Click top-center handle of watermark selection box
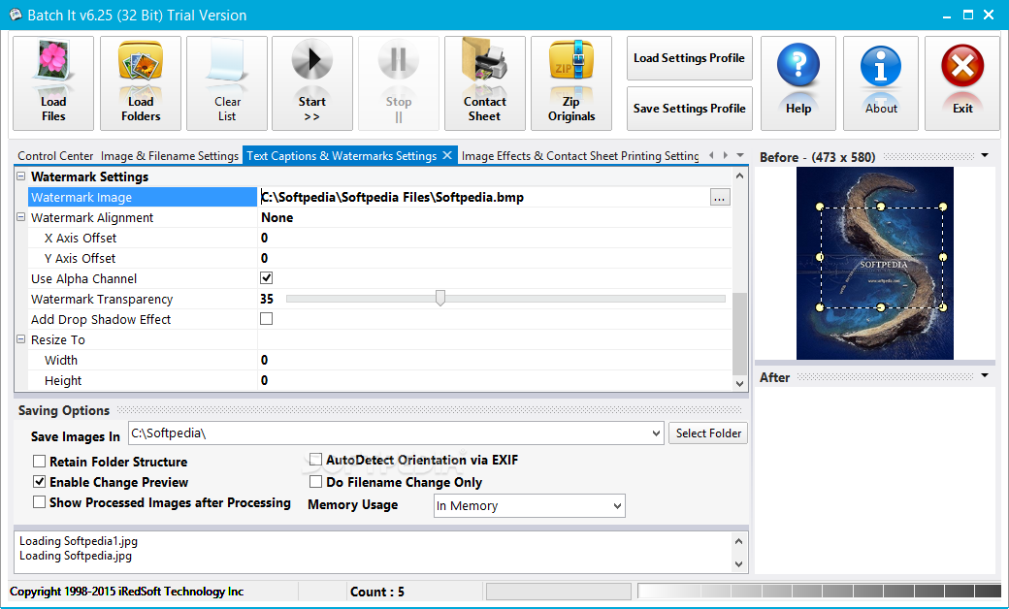This screenshot has height=609, width=1009. tap(881, 207)
